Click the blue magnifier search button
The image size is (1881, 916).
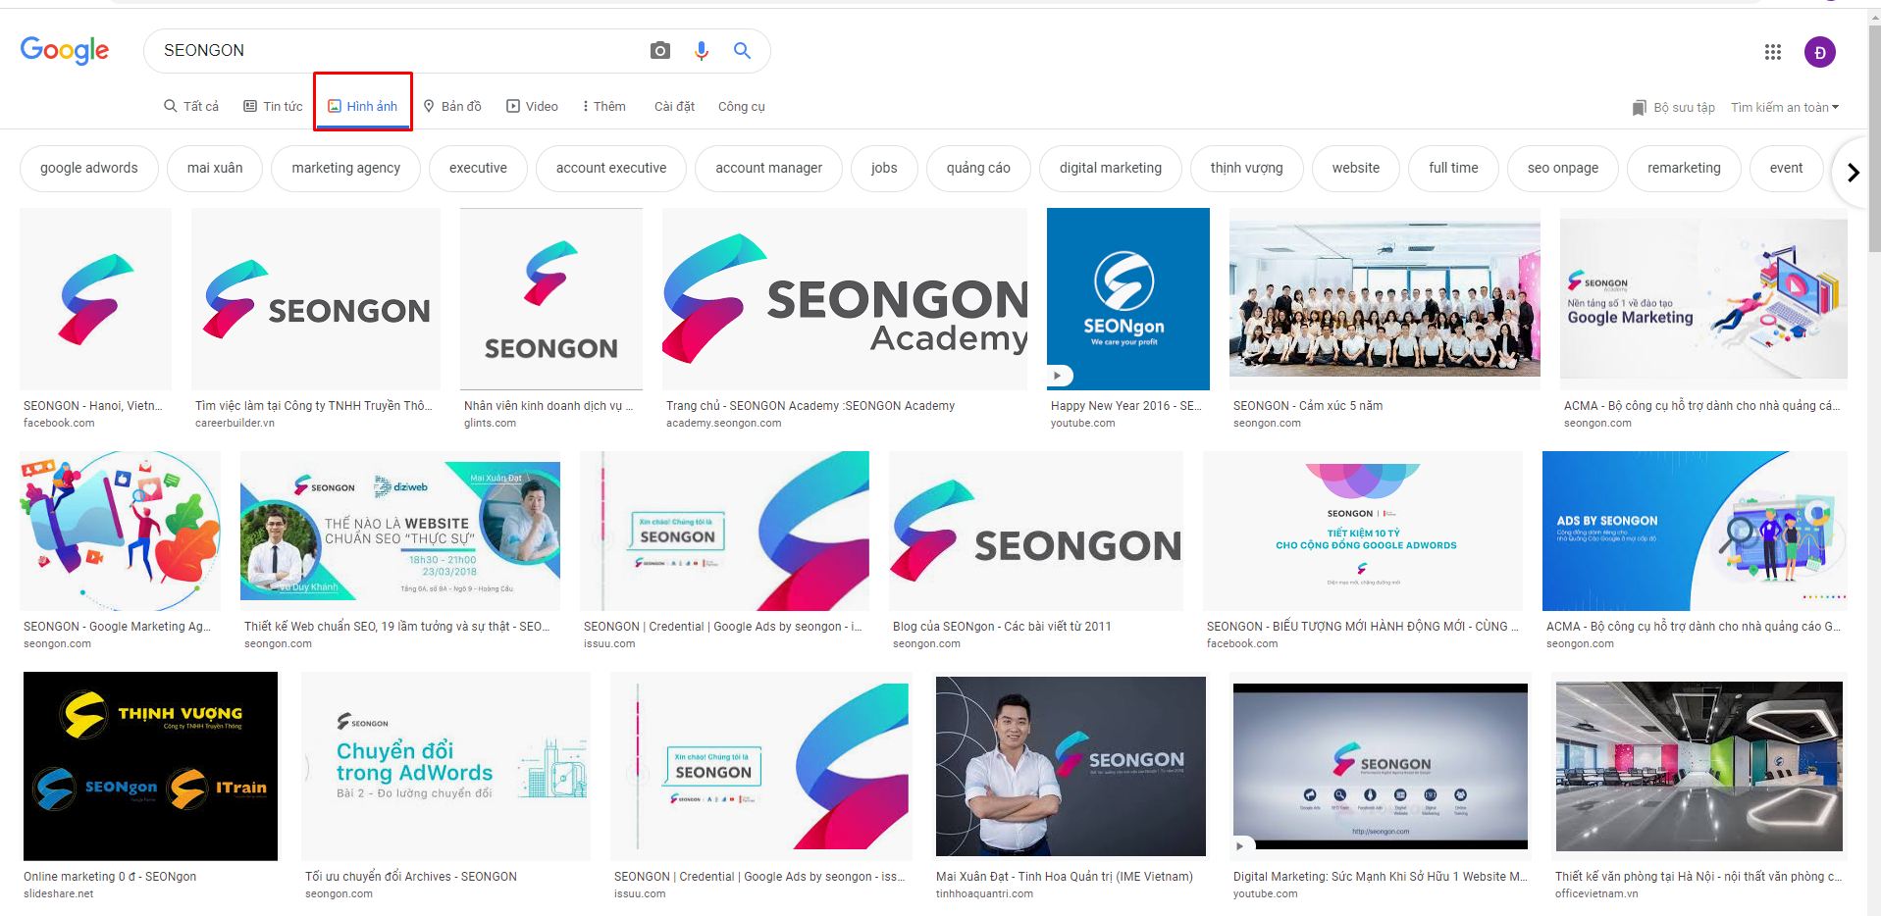click(743, 50)
